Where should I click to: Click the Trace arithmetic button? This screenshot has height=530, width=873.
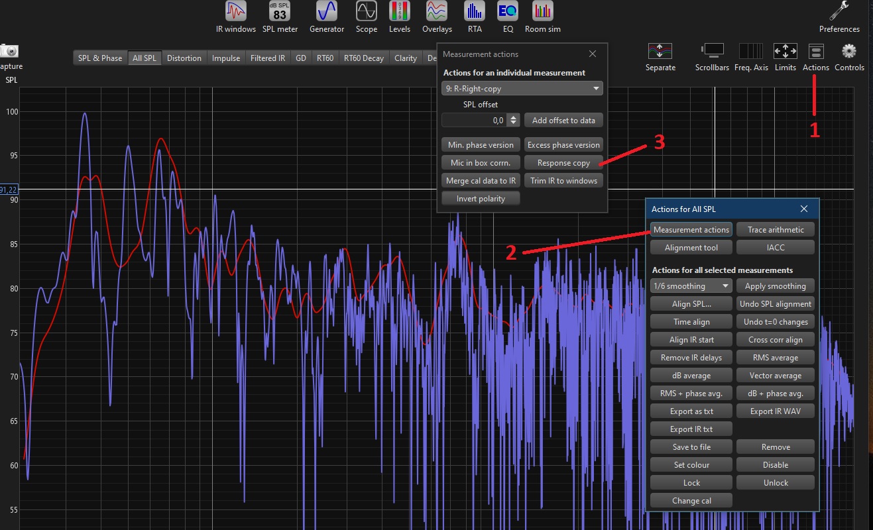pos(776,230)
